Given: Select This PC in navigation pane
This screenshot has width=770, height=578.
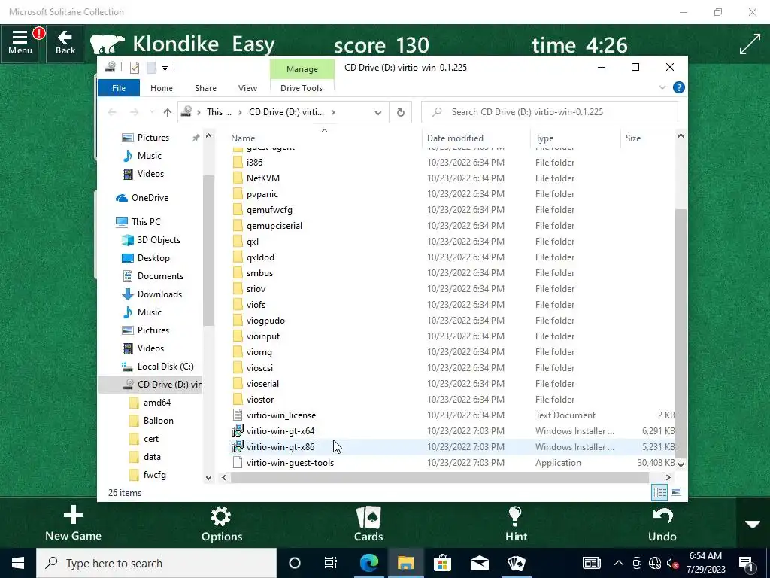Looking at the screenshot, I should click(146, 222).
